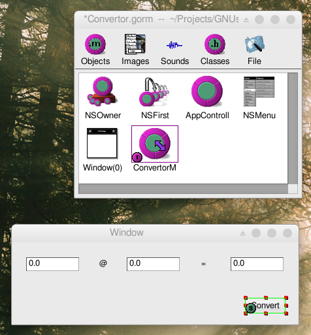The image size is (311, 335).
Task: Close the Convertor.gorm window
Action: [x=291, y=20]
